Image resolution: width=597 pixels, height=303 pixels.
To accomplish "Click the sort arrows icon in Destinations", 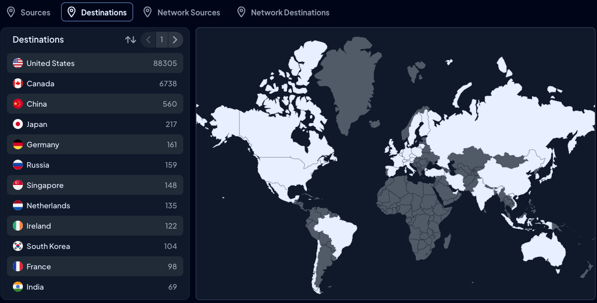I will coord(131,40).
